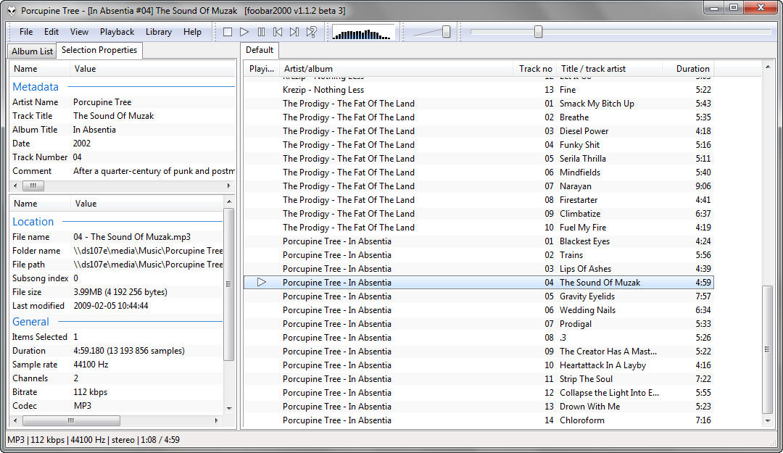Open the Playback menu
This screenshot has height=453, width=783.
(117, 32)
